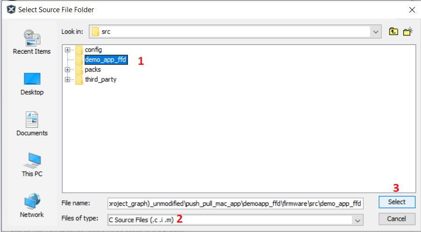
Task: Click the Cancel button
Action: coord(396,219)
